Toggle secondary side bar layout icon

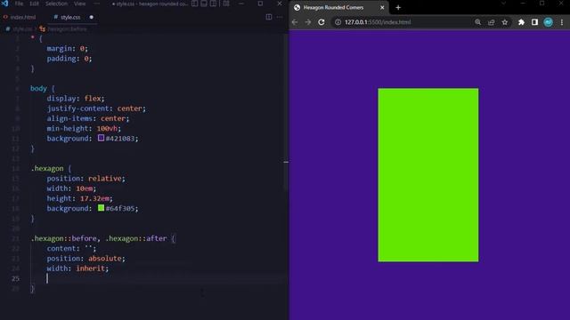[214, 4]
